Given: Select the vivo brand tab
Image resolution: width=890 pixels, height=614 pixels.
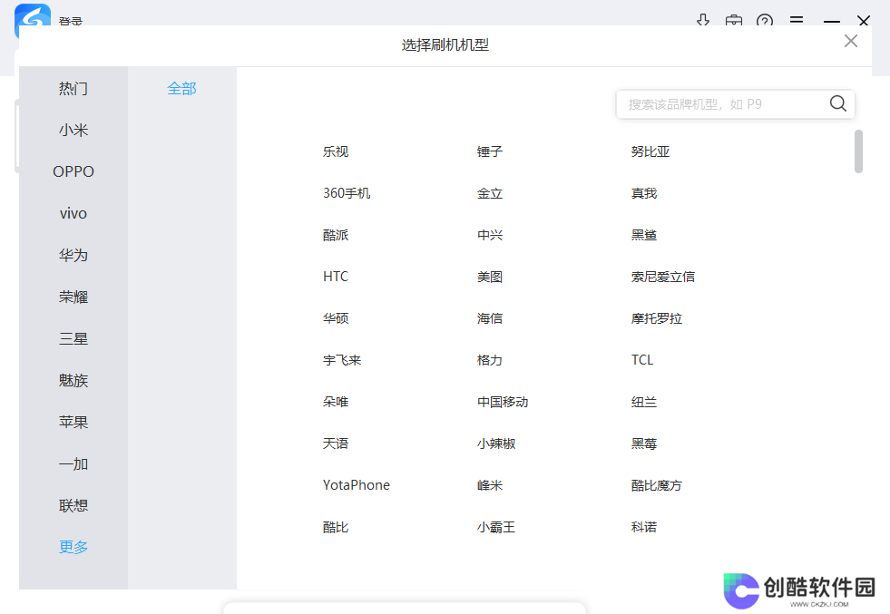Looking at the screenshot, I should tap(73, 213).
